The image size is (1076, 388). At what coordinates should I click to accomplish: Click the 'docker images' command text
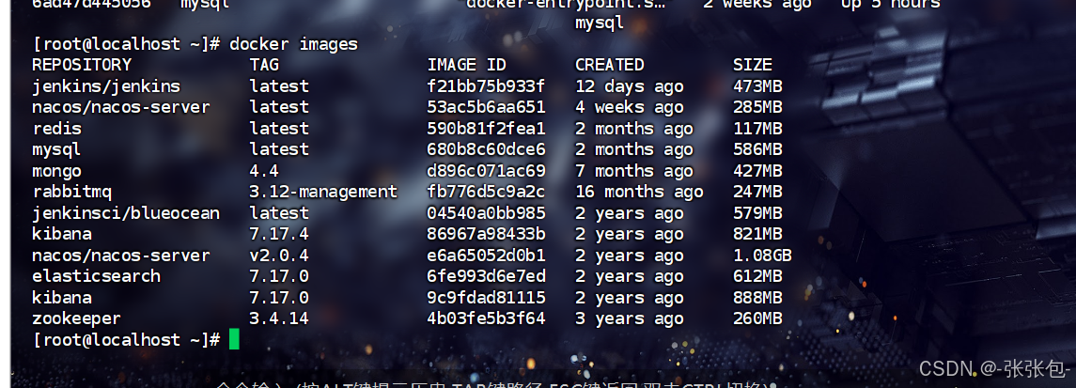(294, 44)
